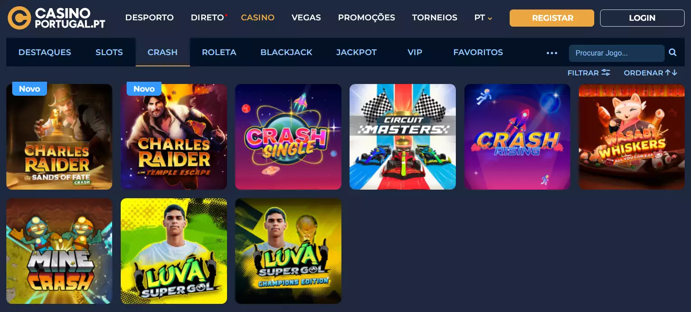Image resolution: width=691 pixels, height=312 pixels.
Task: Click the Casino Portugal logo
Action: 57,18
